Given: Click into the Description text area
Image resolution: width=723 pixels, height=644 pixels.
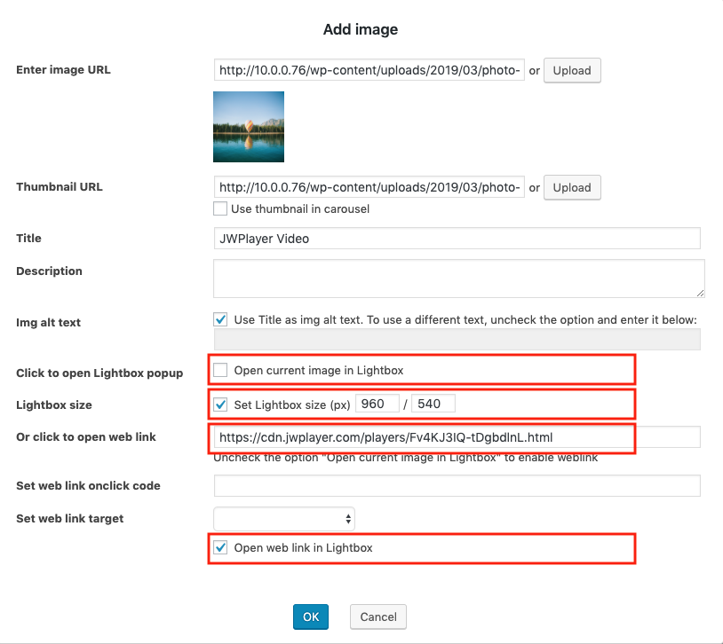Looking at the screenshot, I should (457, 278).
